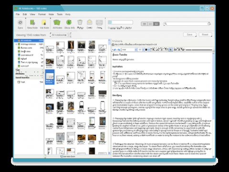229x172 pixels.
Task: Click the usage progress bar in toolbar
Action: click(120, 22)
